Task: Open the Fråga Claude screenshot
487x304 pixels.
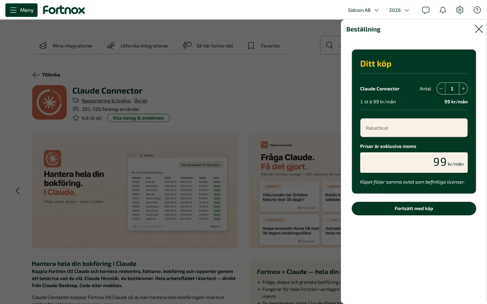Action: tap(295, 191)
